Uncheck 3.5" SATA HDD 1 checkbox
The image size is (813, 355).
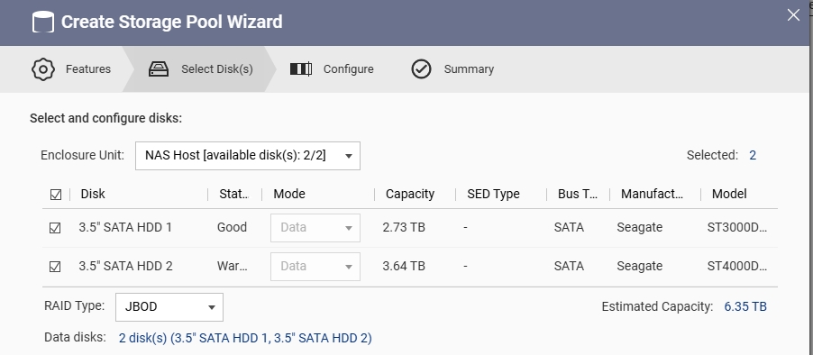(x=54, y=228)
